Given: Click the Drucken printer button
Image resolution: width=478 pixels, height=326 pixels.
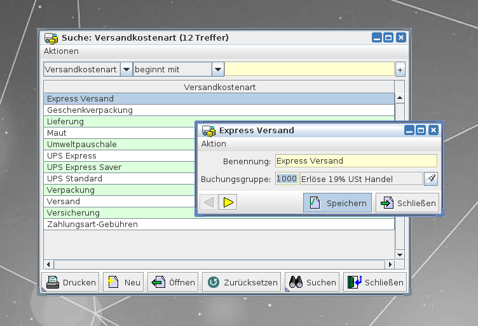Looking at the screenshot, I should coord(71,282).
